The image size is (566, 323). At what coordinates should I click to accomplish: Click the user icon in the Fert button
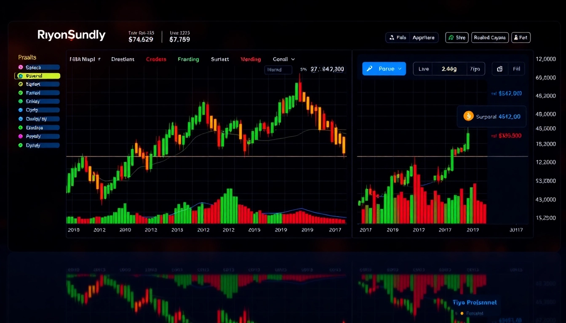tap(515, 38)
